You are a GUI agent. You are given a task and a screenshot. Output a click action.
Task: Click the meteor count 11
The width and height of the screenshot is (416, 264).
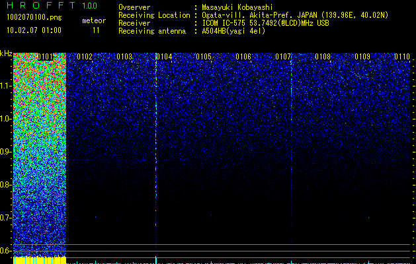point(96,30)
